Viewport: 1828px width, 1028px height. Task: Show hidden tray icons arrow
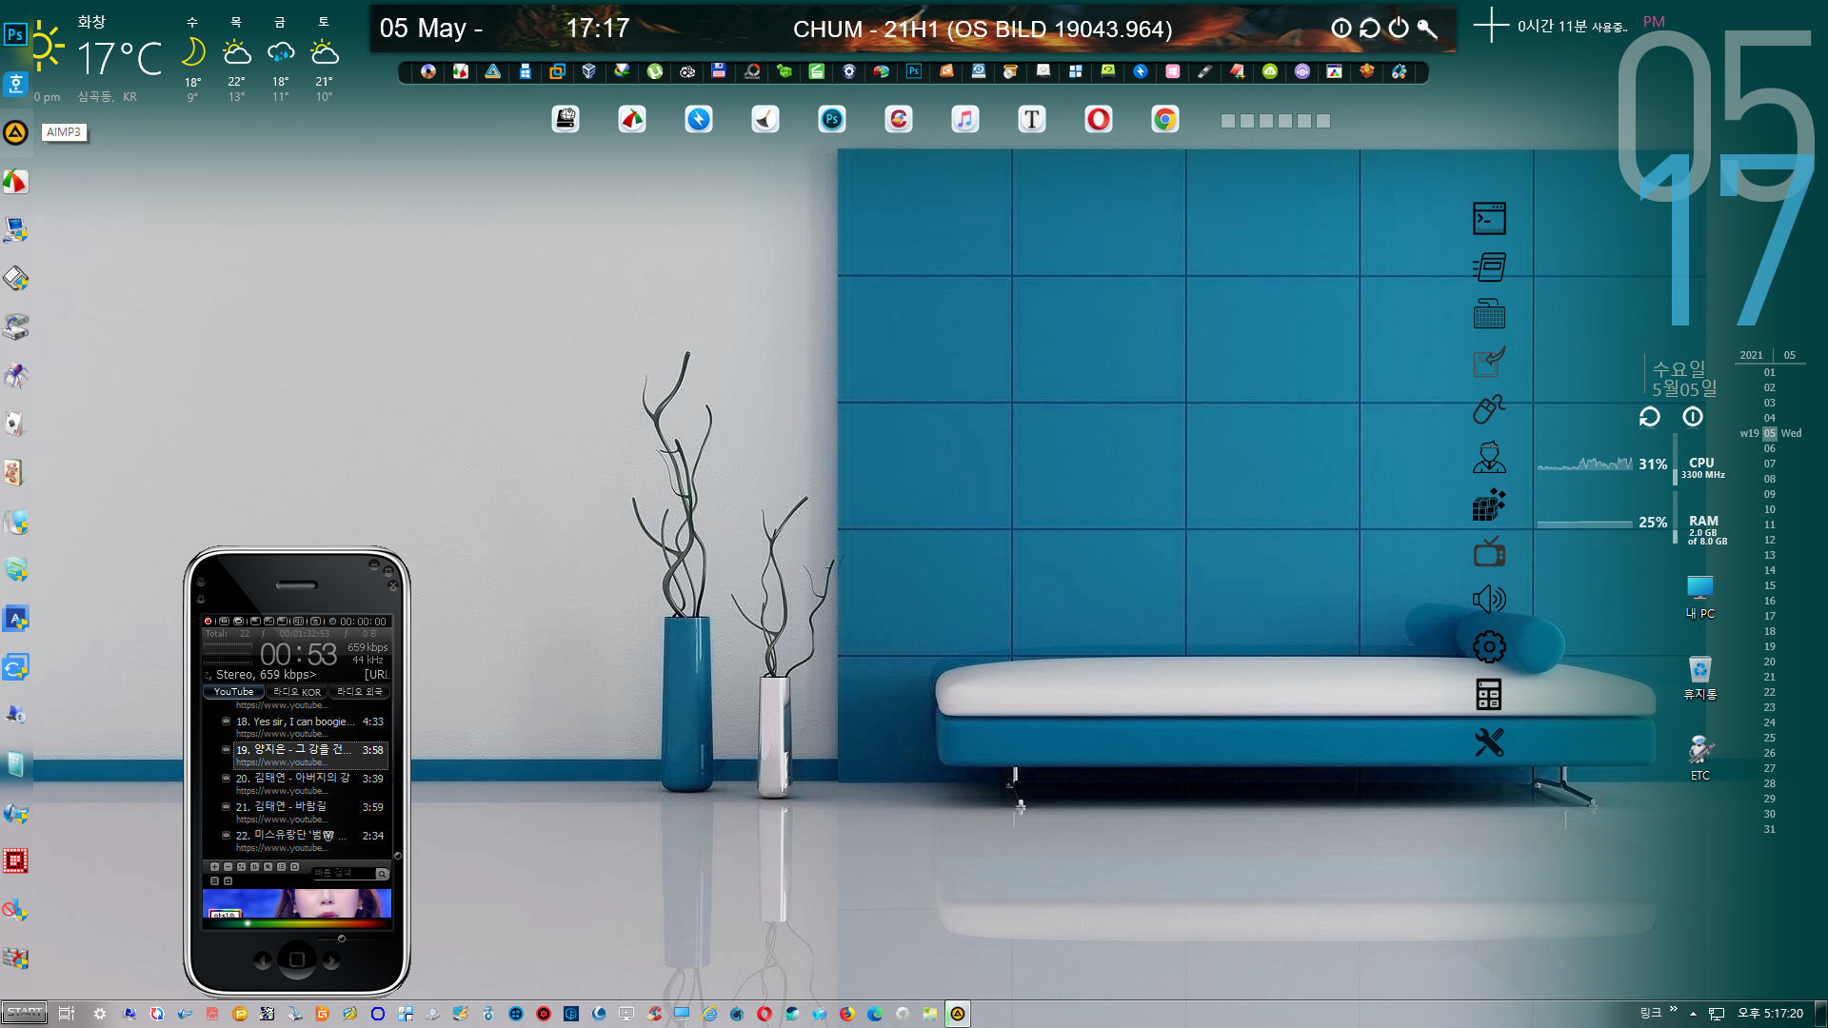[1694, 1014]
